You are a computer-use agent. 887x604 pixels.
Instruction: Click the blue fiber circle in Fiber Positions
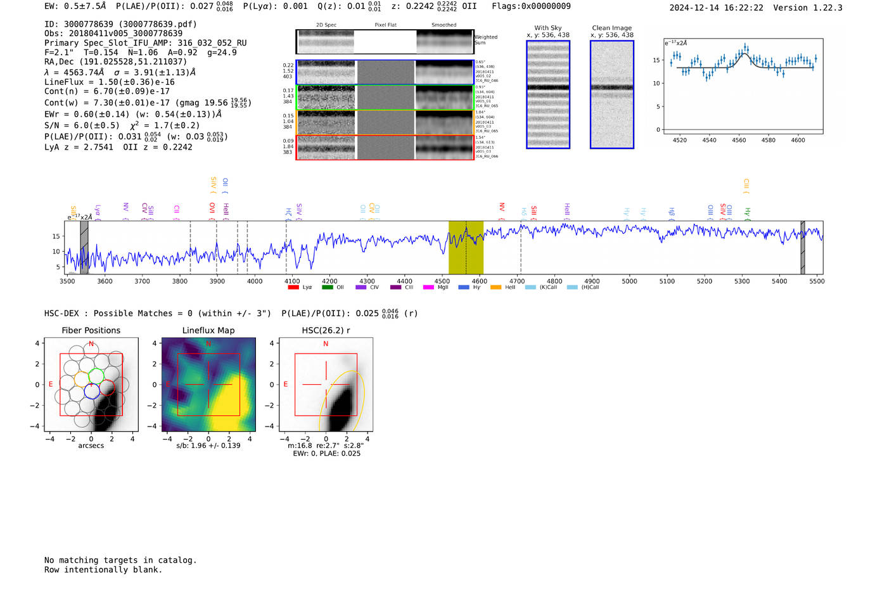coord(92,391)
